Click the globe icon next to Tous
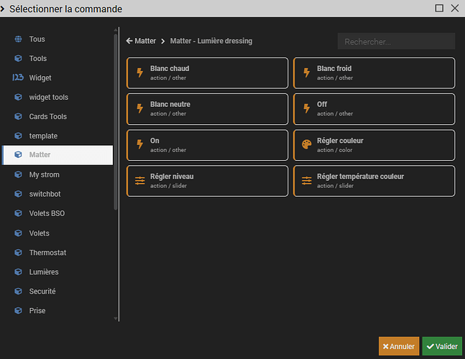Image resolution: width=465 pixels, height=359 pixels. coord(18,39)
